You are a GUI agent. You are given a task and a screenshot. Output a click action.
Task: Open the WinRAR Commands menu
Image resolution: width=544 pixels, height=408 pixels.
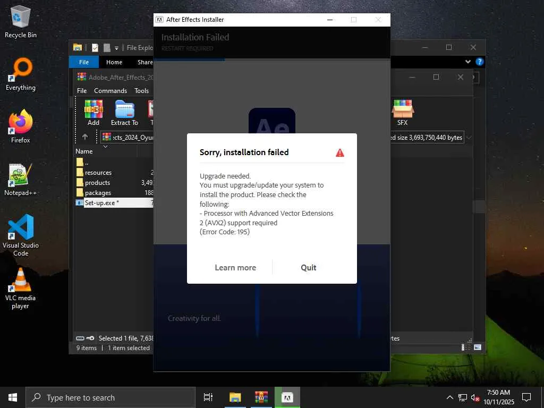(110, 90)
